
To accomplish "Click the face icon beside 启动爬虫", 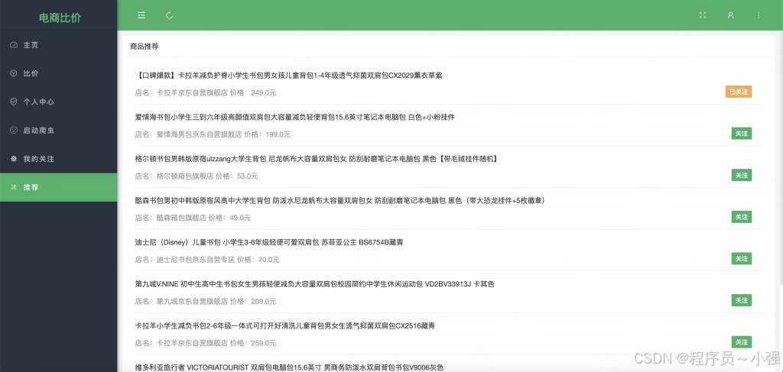I will 14,130.
